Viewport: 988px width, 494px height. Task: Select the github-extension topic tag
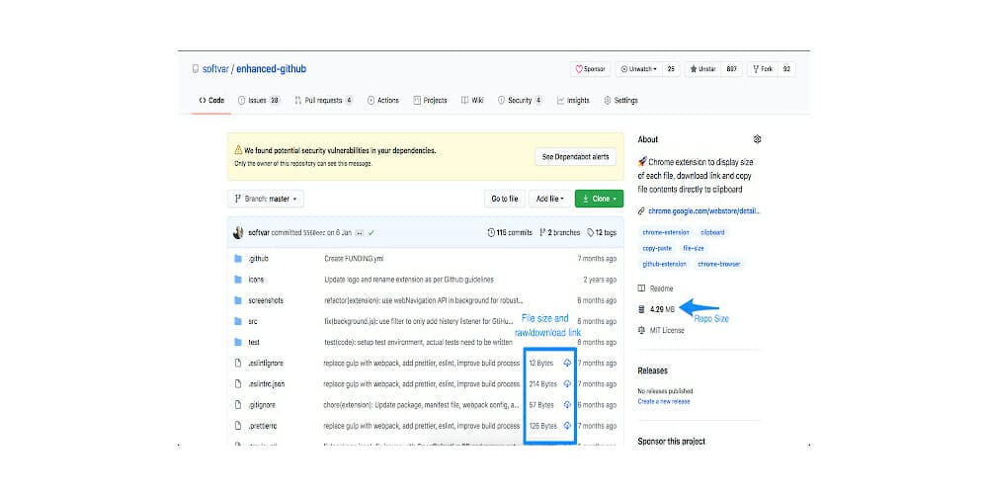point(665,264)
